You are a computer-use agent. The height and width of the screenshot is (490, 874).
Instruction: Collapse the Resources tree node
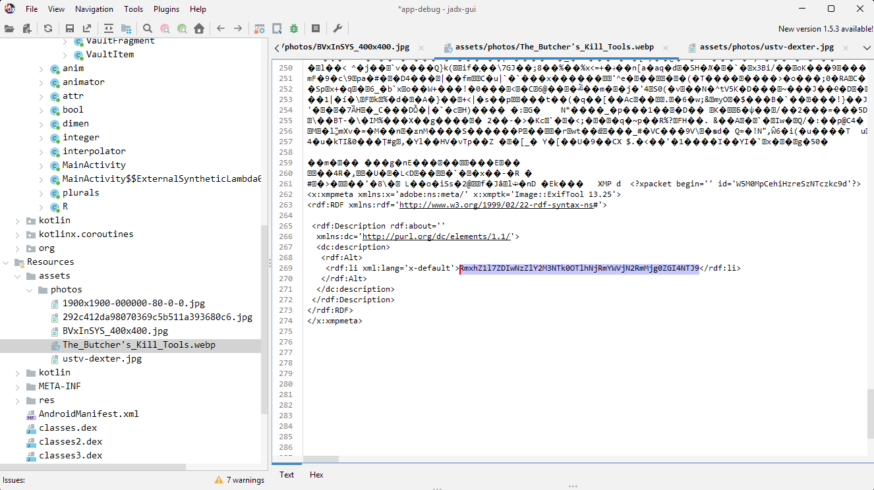pyautogui.click(x=7, y=262)
